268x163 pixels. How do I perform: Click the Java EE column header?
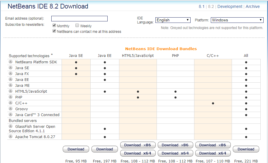(105, 55)
